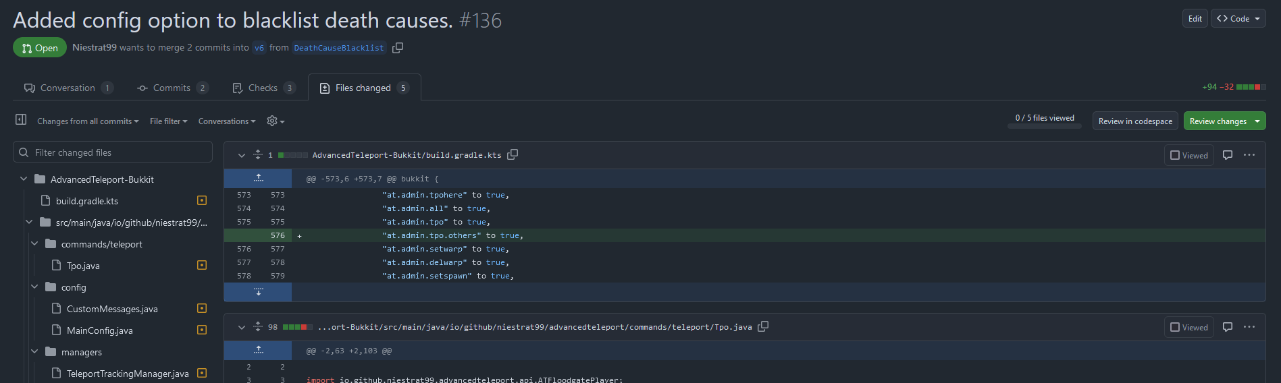Screen dimensions: 1281x383
Task: Open the diff settings gear menu
Action: 276,121
